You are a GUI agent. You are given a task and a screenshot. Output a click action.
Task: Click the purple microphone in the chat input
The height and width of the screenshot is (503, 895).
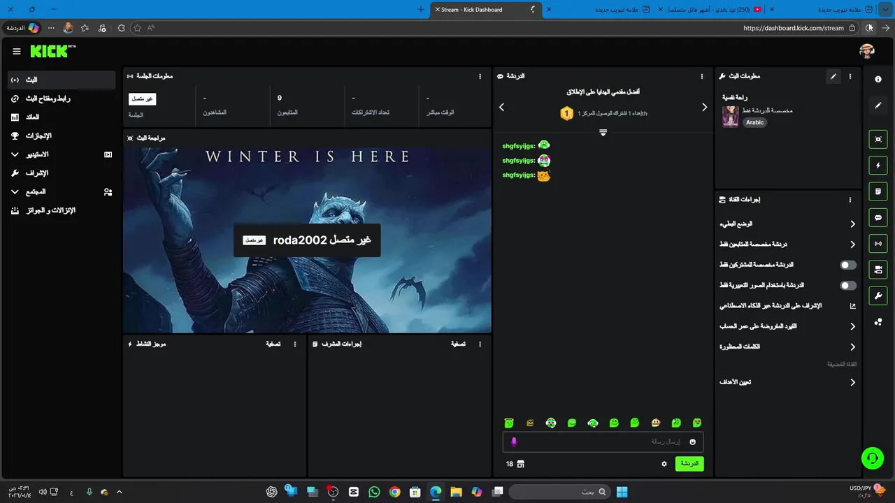pyautogui.click(x=514, y=442)
